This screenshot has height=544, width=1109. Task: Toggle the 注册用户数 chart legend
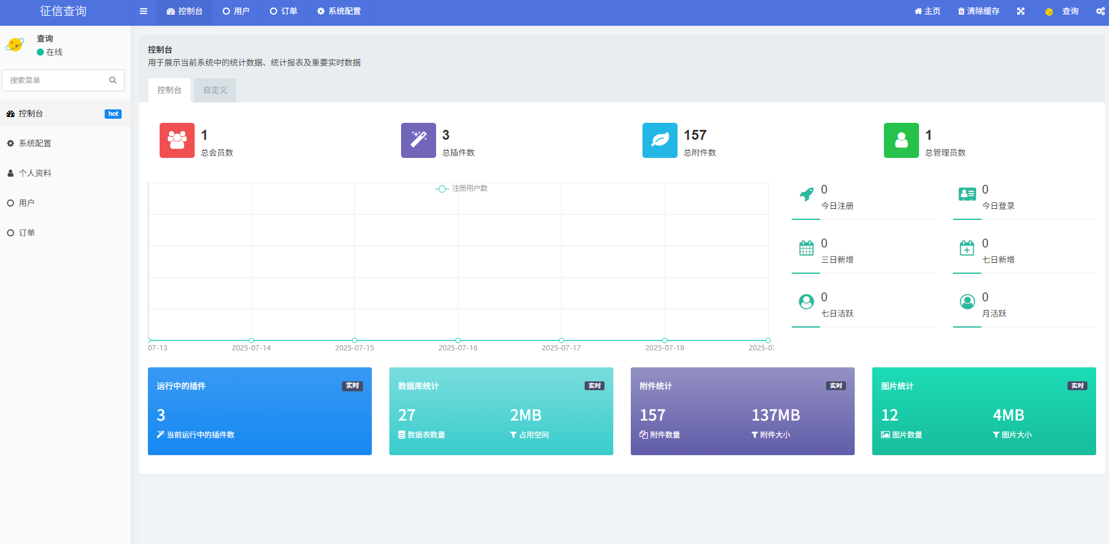click(x=462, y=188)
